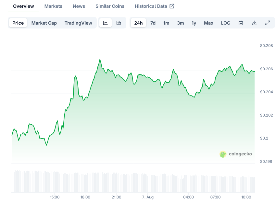
Task: Switch chart to Market Cap
Action: pyautogui.click(x=44, y=23)
